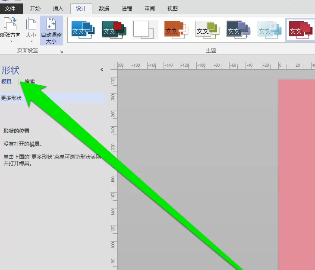Open the 纸张方向 orientation dropdown
The width and height of the screenshot is (315, 270).
point(10,30)
